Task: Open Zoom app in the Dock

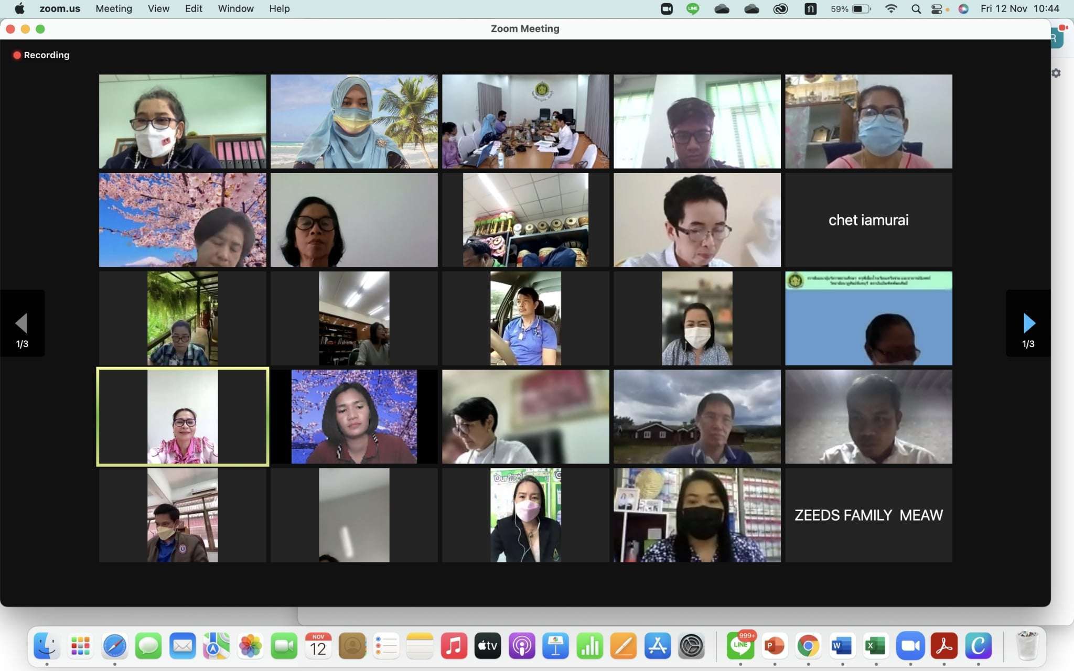Action: [x=910, y=646]
